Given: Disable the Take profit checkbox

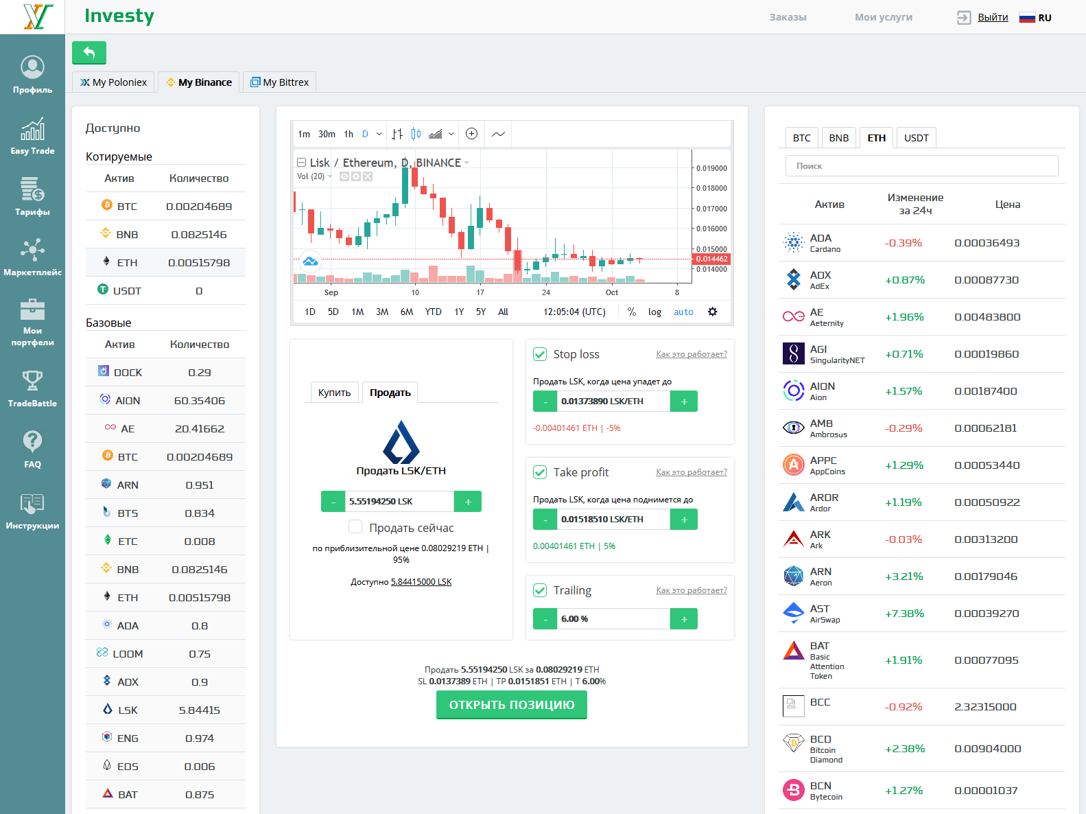Looking at the screenshot, I should click(x=540, y=472).
